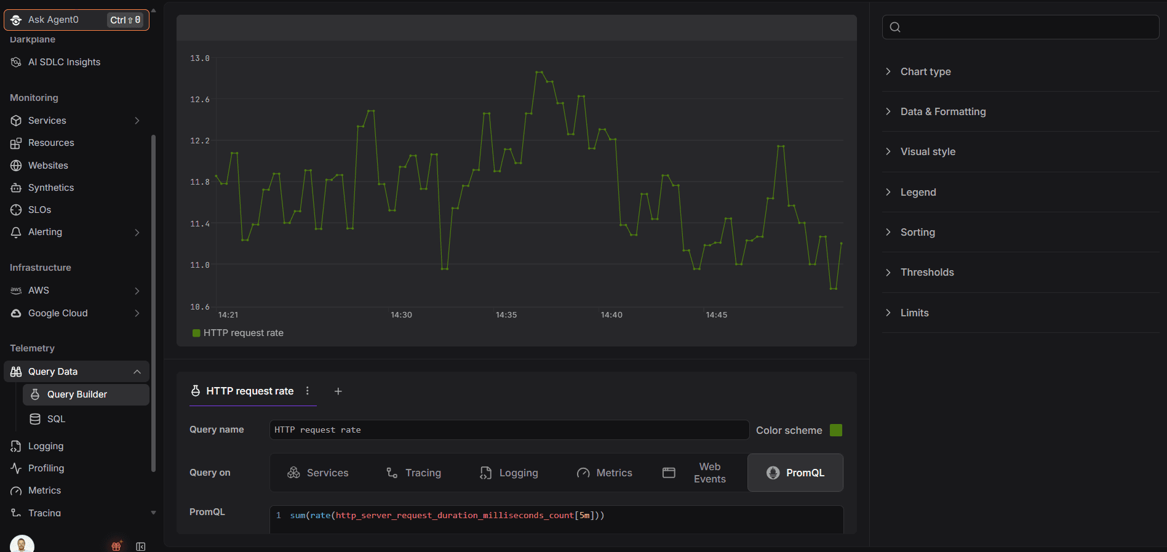Click the Websites globe icon
1167x552 pixels.
point(16,166)
